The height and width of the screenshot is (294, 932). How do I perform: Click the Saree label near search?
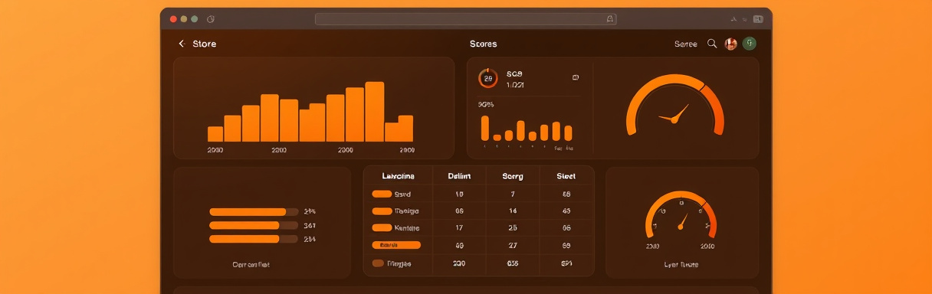[686, 44]
